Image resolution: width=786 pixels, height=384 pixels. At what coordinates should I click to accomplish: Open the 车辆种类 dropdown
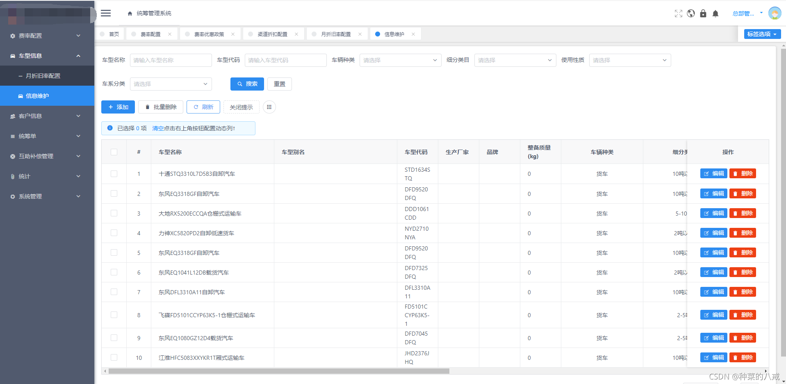coord(400,60)
